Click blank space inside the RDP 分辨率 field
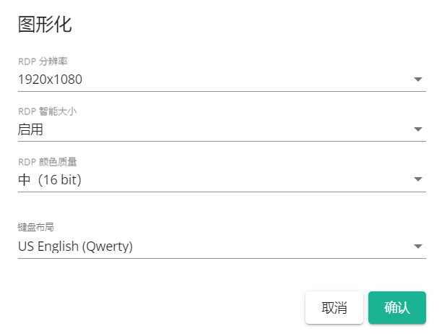Screen dimensions: 442x334 (x=246, y=80)
